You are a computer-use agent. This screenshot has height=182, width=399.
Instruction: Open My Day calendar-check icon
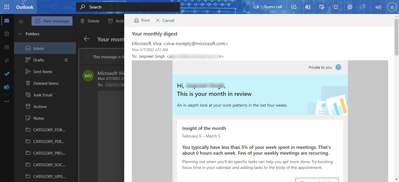[322, 7]
